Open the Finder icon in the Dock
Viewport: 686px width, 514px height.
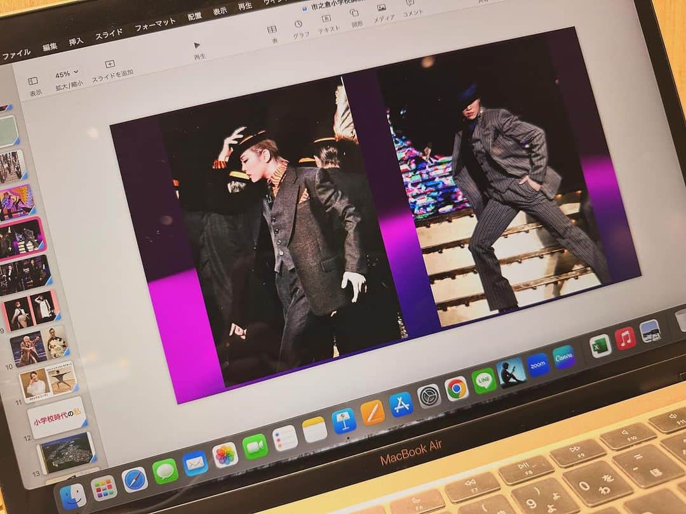pyautogui.click(x=73, y=496)
